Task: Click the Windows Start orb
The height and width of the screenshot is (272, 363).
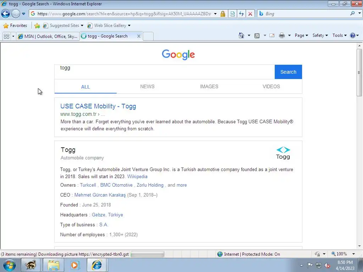Action: tap(10, 265)
